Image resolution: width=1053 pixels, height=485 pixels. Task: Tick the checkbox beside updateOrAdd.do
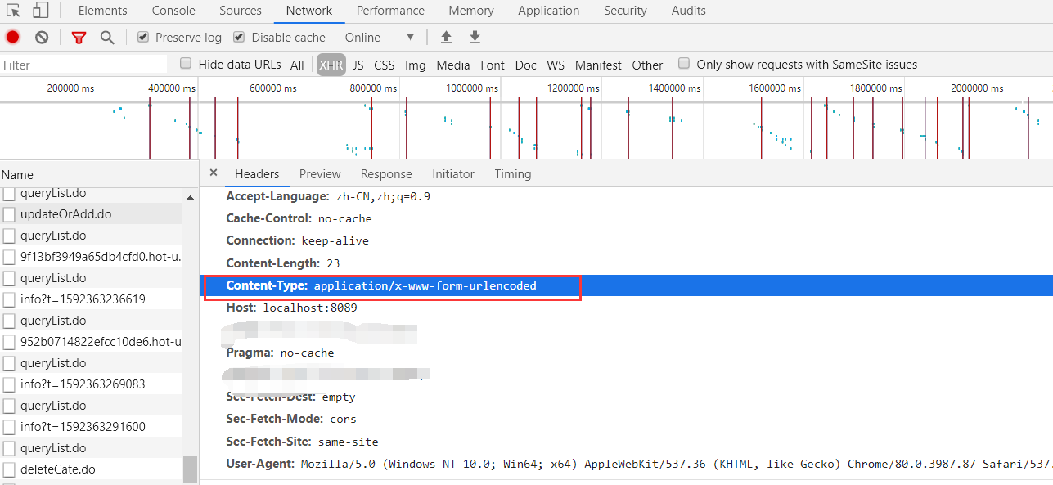click(x=9, y=214)
